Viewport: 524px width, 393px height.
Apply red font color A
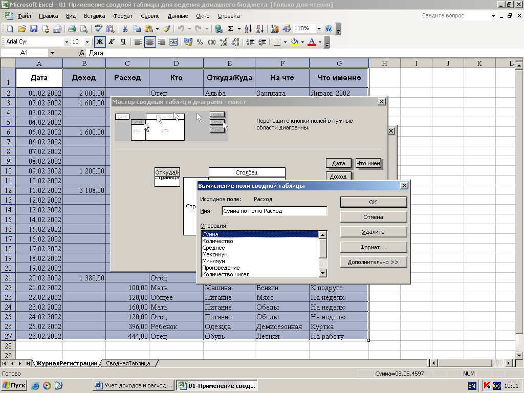tap(312, 42)
